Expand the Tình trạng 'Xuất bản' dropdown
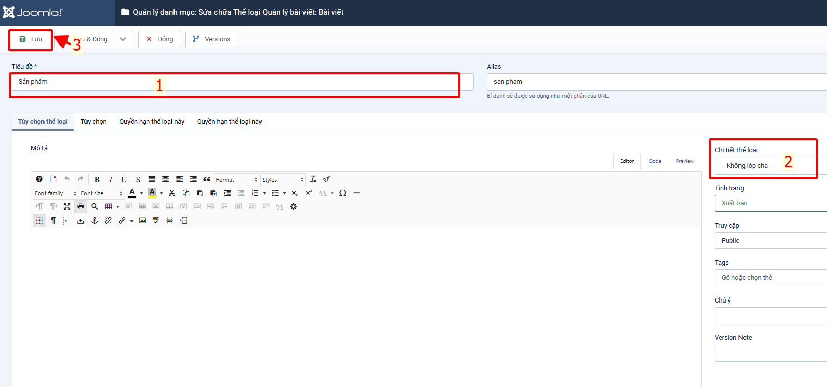827x387 pixels. point(770,203)
